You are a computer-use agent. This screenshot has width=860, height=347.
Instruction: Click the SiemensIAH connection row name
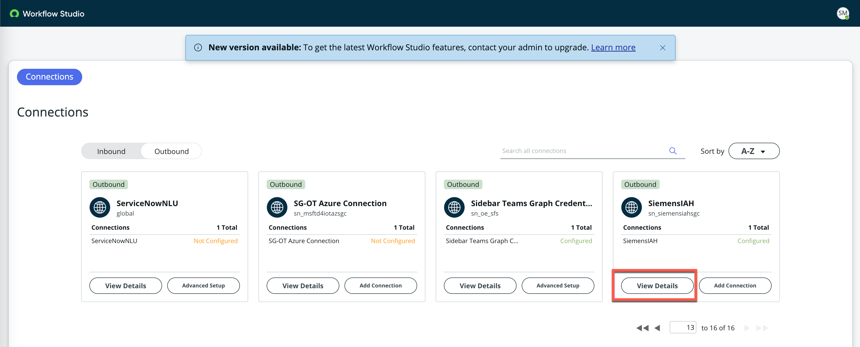click(640, 241)
